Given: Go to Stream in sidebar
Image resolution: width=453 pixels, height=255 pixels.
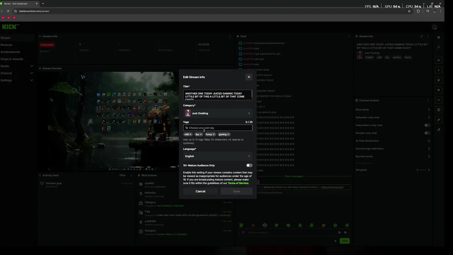Looking at the screenshot, I should pyautogui.click(x=5, y=38).
